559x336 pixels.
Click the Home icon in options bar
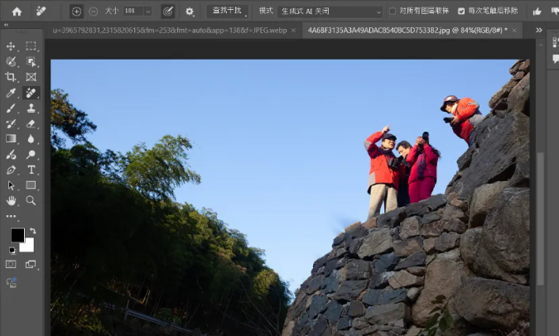17,12
